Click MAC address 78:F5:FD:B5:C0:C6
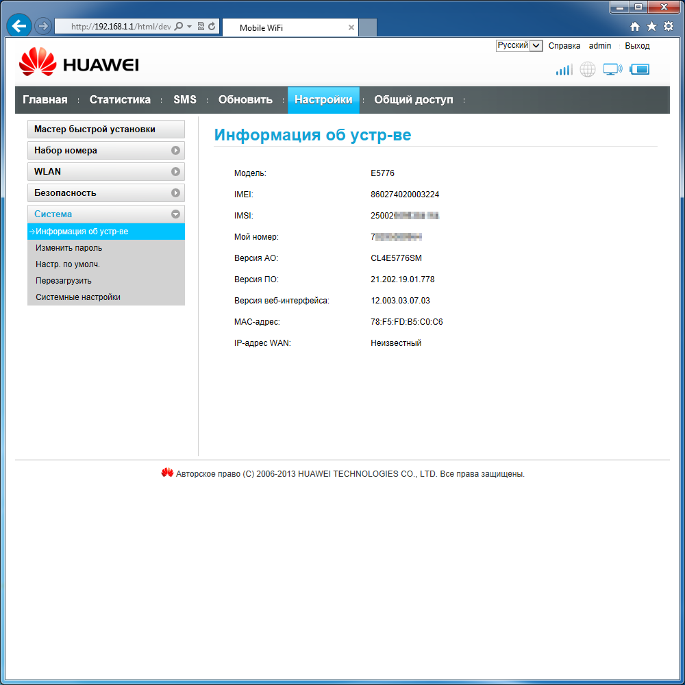Viewport: 685px width, 685px height. 406,322
